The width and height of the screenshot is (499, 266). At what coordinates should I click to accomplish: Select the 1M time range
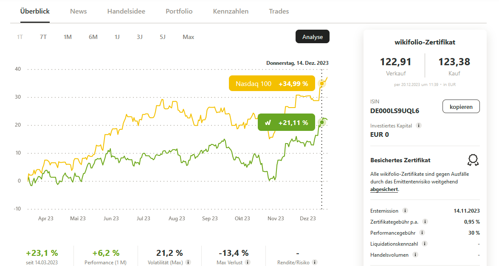pyautogui.click(x=68, y=37)
